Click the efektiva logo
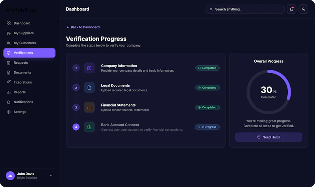 tap(21, 10)
